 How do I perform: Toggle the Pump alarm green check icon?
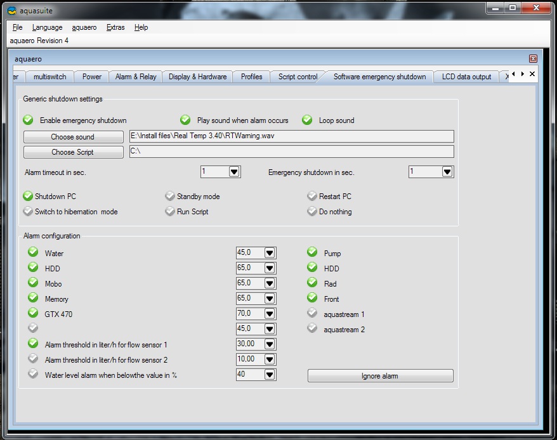pyautogui.click(x=311, y=253)
